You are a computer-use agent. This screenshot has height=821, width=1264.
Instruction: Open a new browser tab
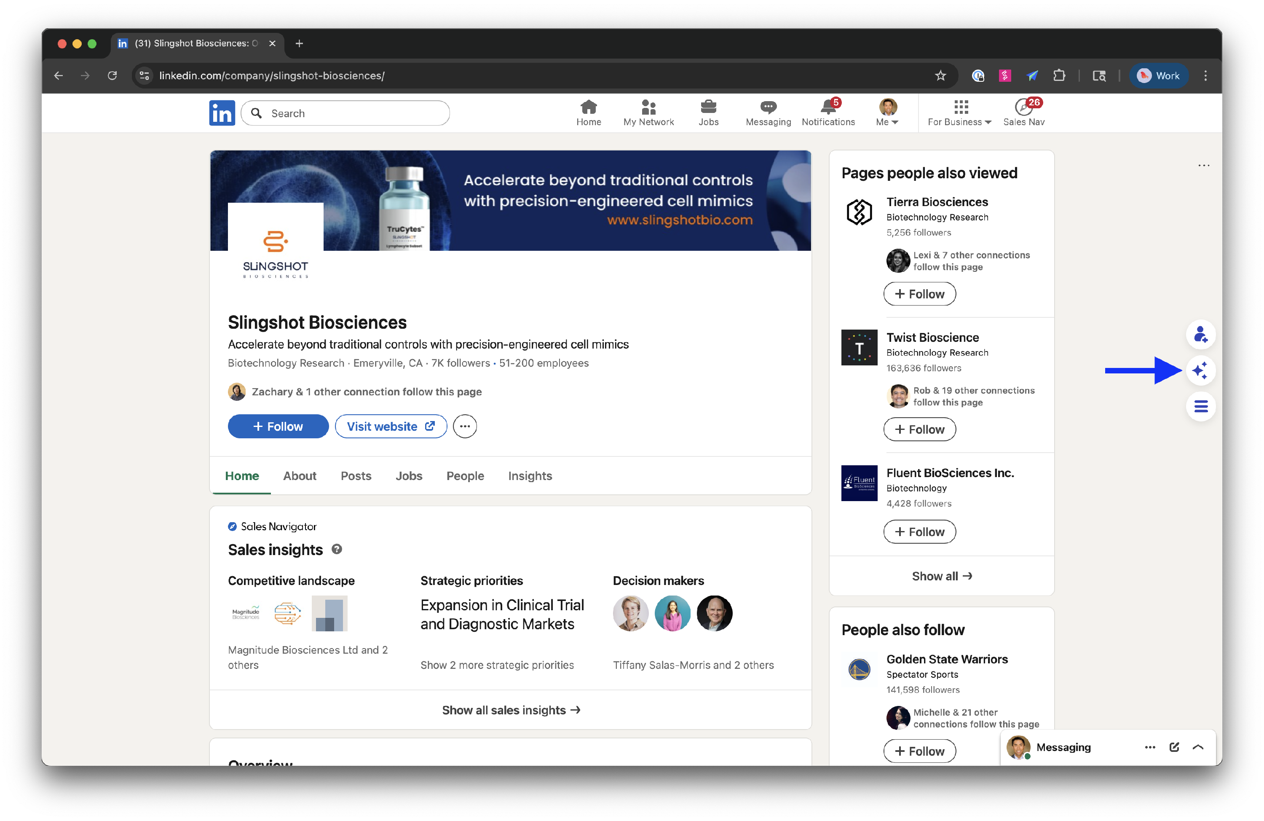[299, 43]
